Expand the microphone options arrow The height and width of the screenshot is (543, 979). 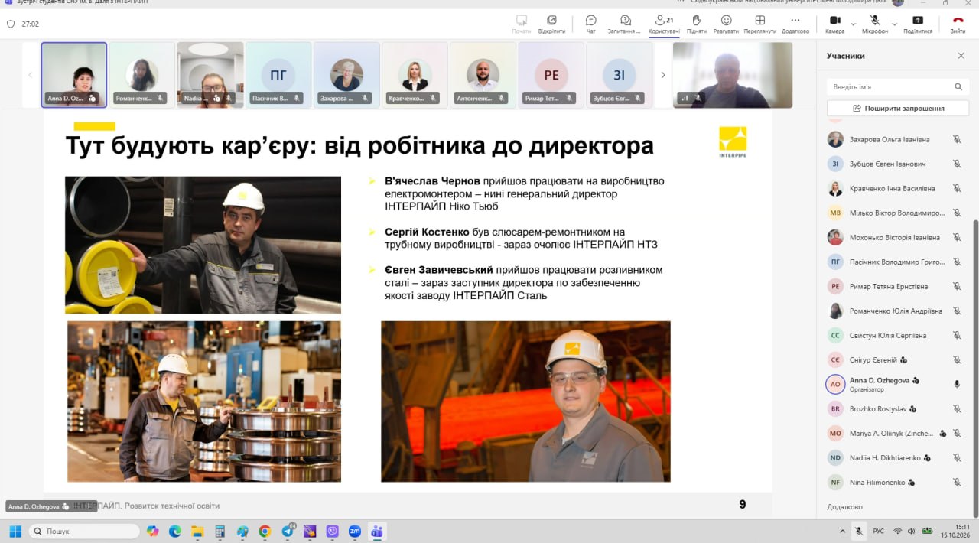pos(895,24)
